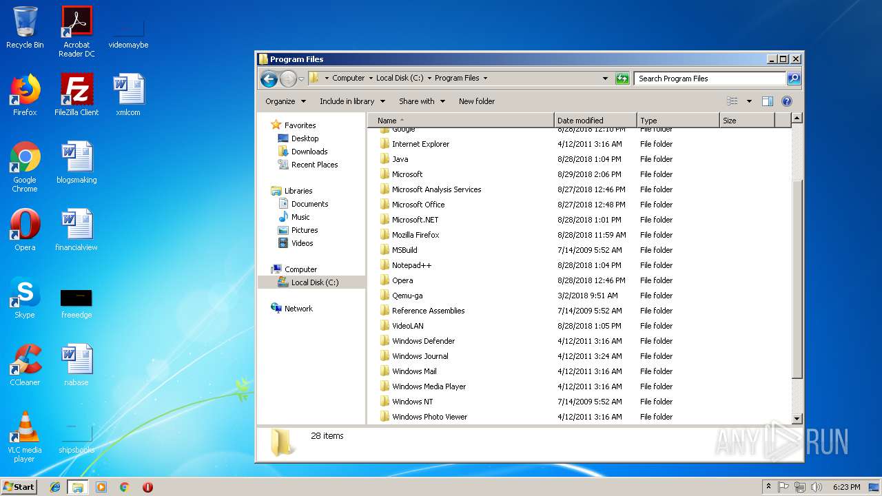This screenshot has height=496, width=882.
Task: Click the volume speaker tray icon
Action: click(817, 487)
